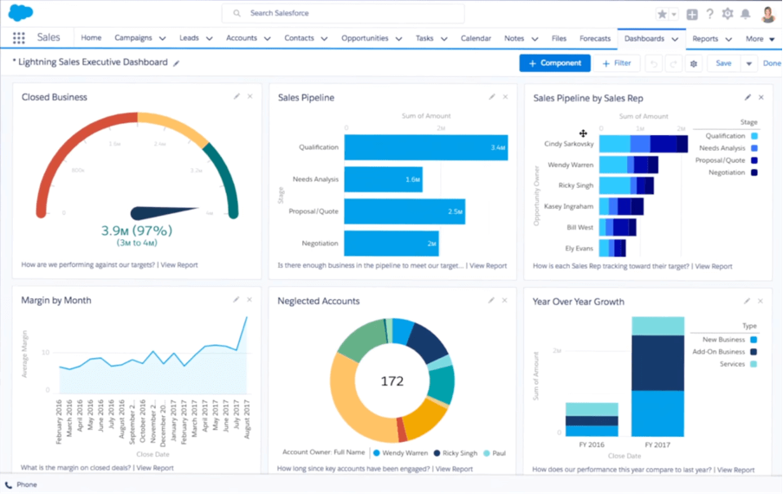Screen dimensions: 783x494
Task: Edit the Sales Pipeline component
Action: pyautogui.click(x=492, y=97)
